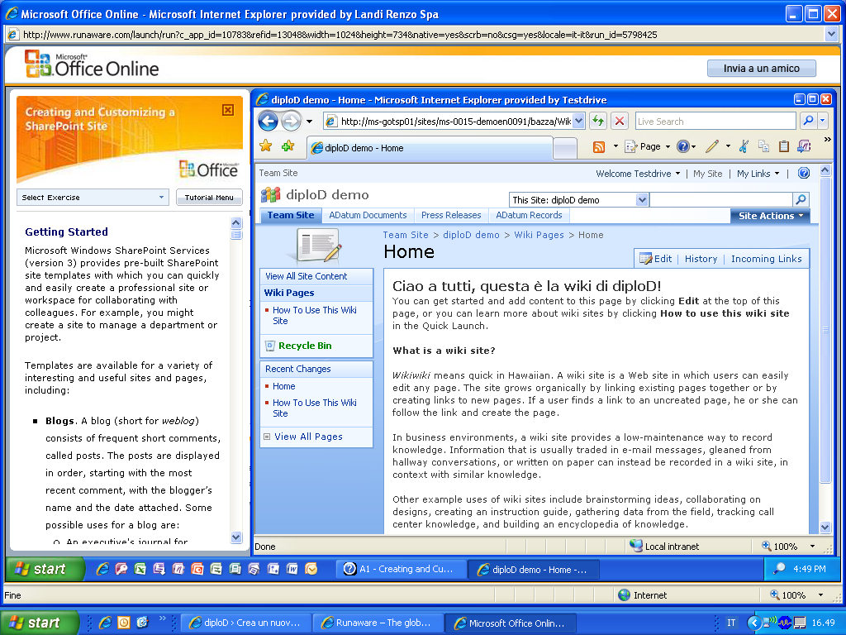Image resolution: width=846 pixels, height=635 pixels.
Task: Launch Word from the inner taskbar quick launch
Action: pos(292,569)
